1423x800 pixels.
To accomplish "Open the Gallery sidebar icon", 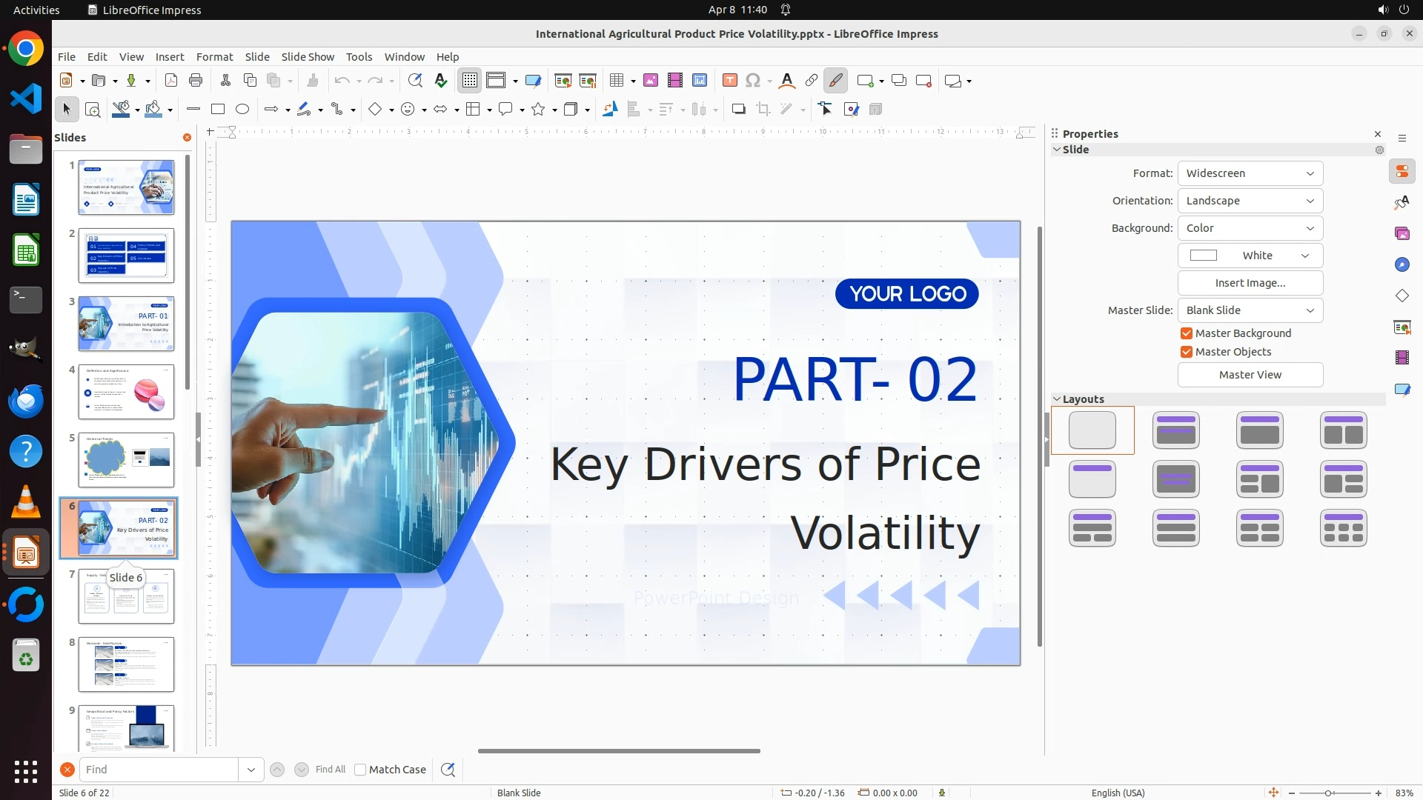I will tap(1402, 234).
